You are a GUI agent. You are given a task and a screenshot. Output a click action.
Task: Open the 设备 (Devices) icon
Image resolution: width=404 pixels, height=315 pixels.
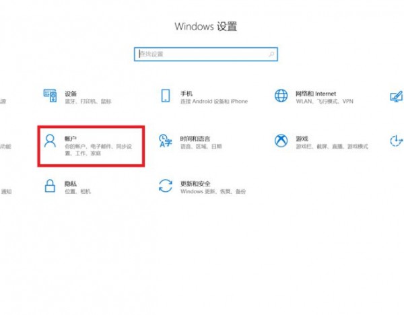click(x=50, y=96)
